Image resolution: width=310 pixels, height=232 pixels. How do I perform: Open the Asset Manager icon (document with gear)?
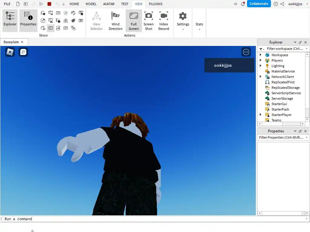(x=43, y=13)
